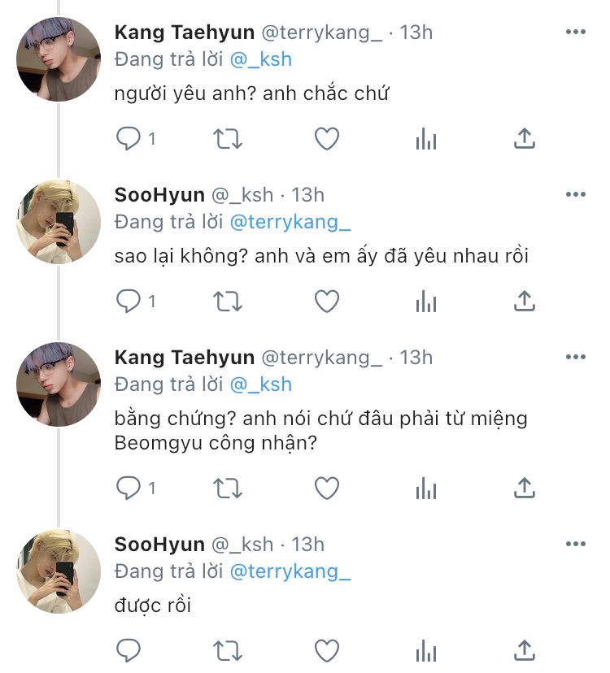This screenshot has width=610, height=673.
Task: Open SooHyun's avatar on 'sao lại không?' tweet
Action: click(59, 222)
